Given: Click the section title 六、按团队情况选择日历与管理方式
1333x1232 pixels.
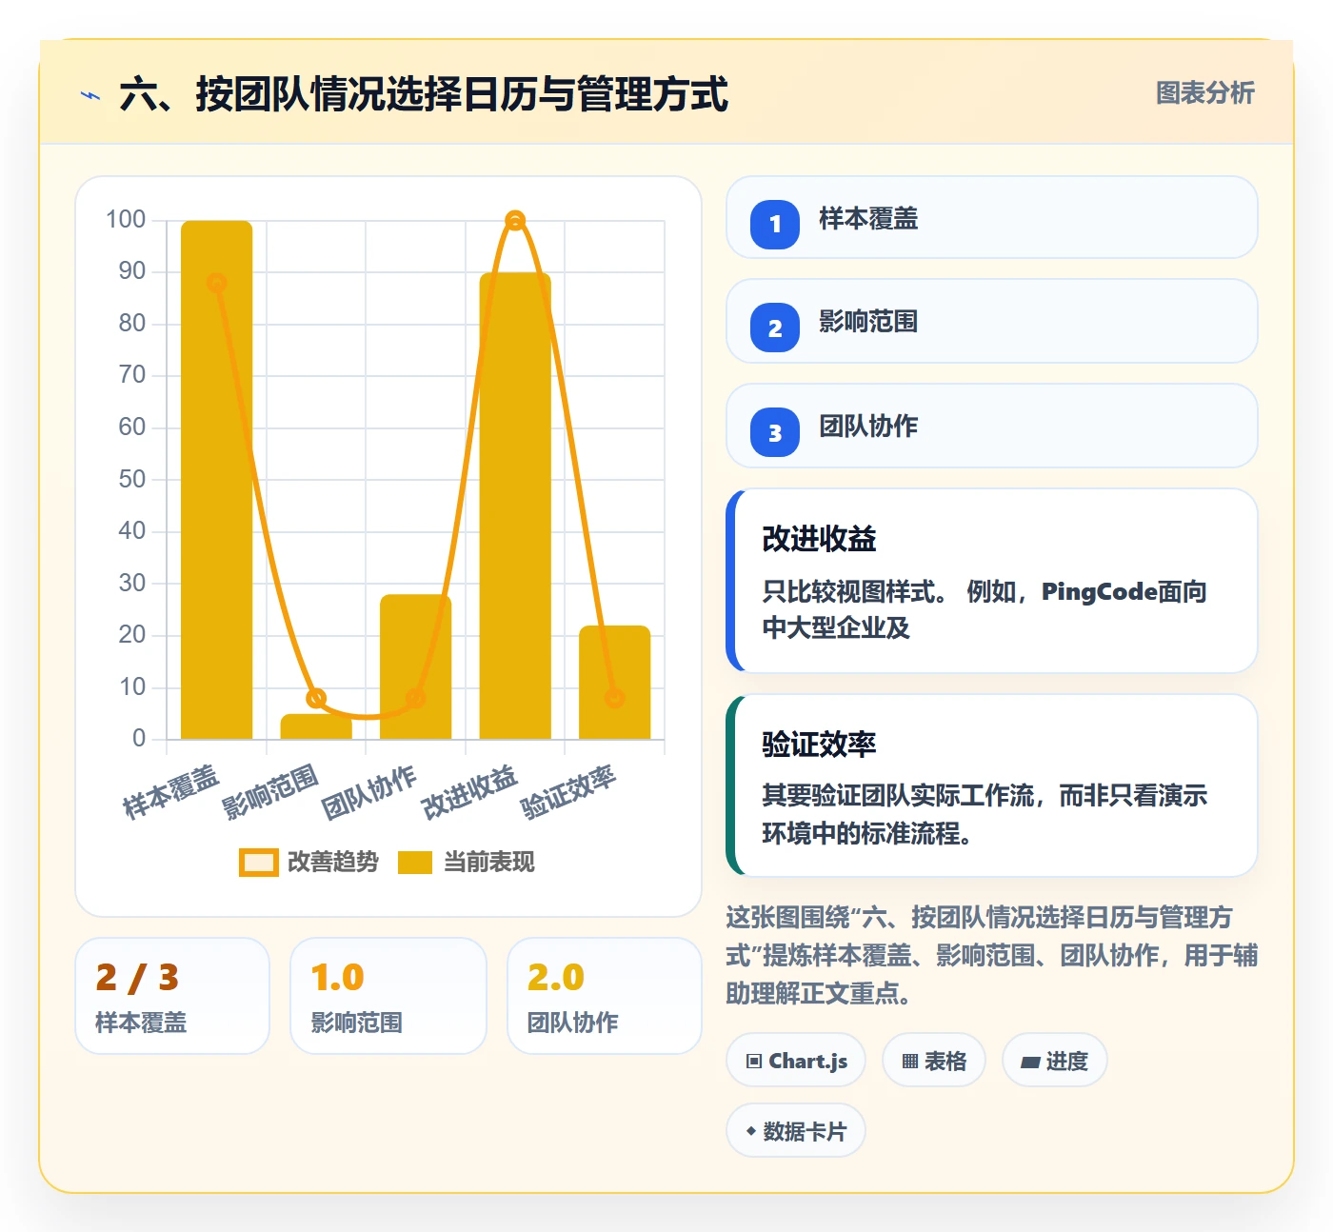Looking at the screenshot, I should [424, 94].
